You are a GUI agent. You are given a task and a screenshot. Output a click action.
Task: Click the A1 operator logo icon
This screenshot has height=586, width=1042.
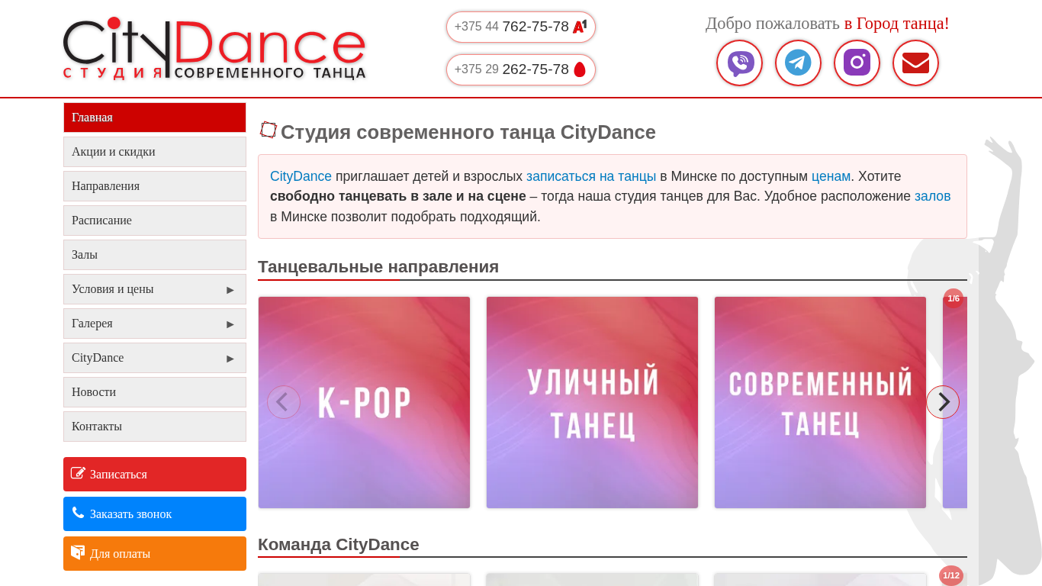click(x=580, y=27)
